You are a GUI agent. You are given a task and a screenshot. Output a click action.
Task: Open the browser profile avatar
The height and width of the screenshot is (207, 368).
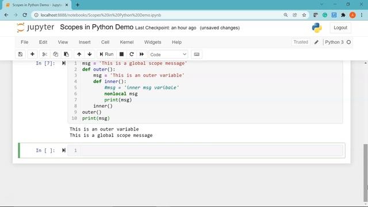click(352, 15)
